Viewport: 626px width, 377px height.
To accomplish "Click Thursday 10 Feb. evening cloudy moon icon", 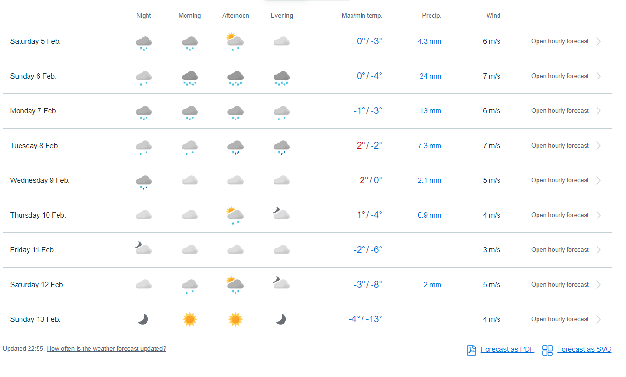I will coord(282,214).
